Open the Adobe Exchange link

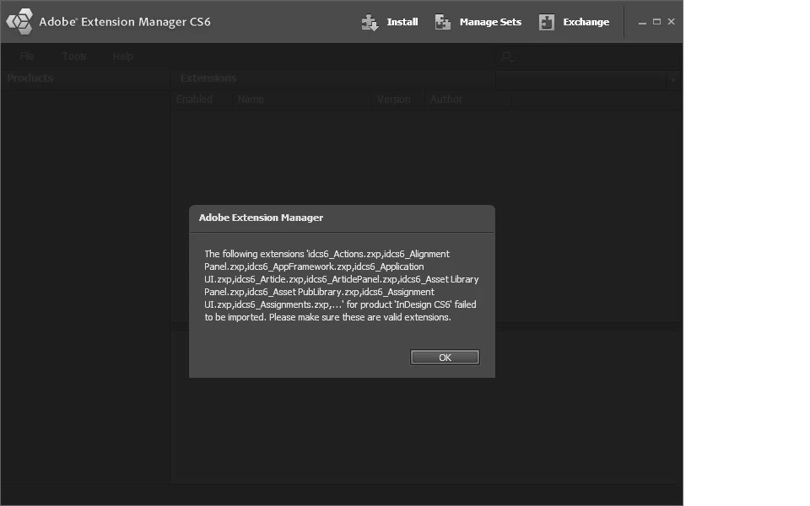tap(586, 22)
